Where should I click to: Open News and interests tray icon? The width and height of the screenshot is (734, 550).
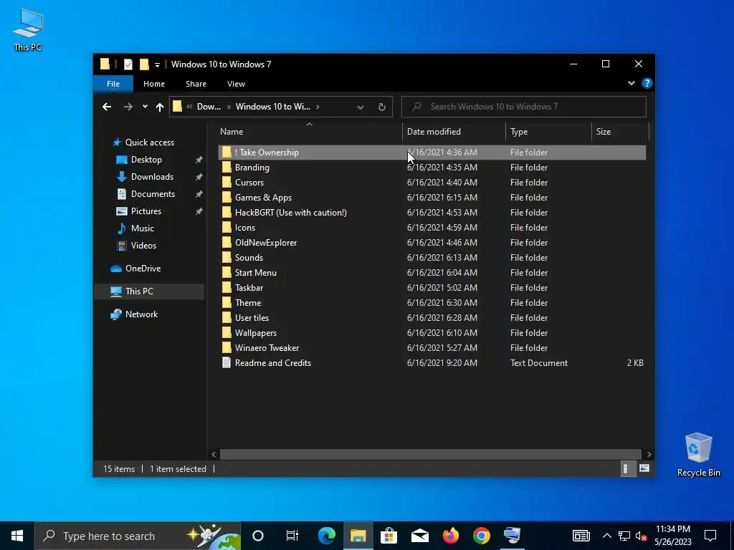pos(581,536)
